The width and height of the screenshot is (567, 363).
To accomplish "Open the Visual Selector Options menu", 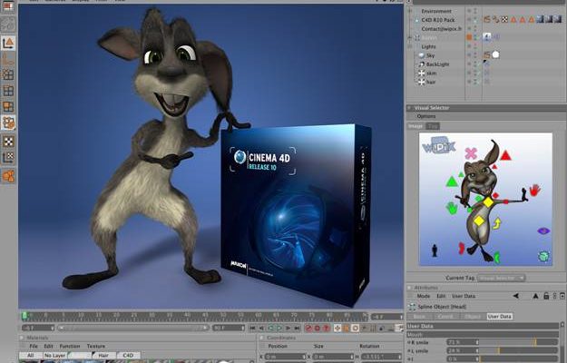I will click(426, 116).
